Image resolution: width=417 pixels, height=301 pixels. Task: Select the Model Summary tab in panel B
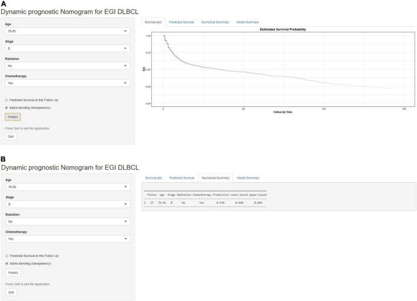248,178
